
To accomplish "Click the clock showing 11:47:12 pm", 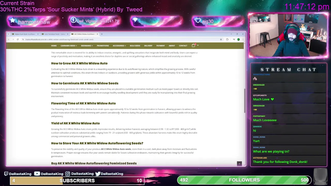I will (x=307, y=7).
